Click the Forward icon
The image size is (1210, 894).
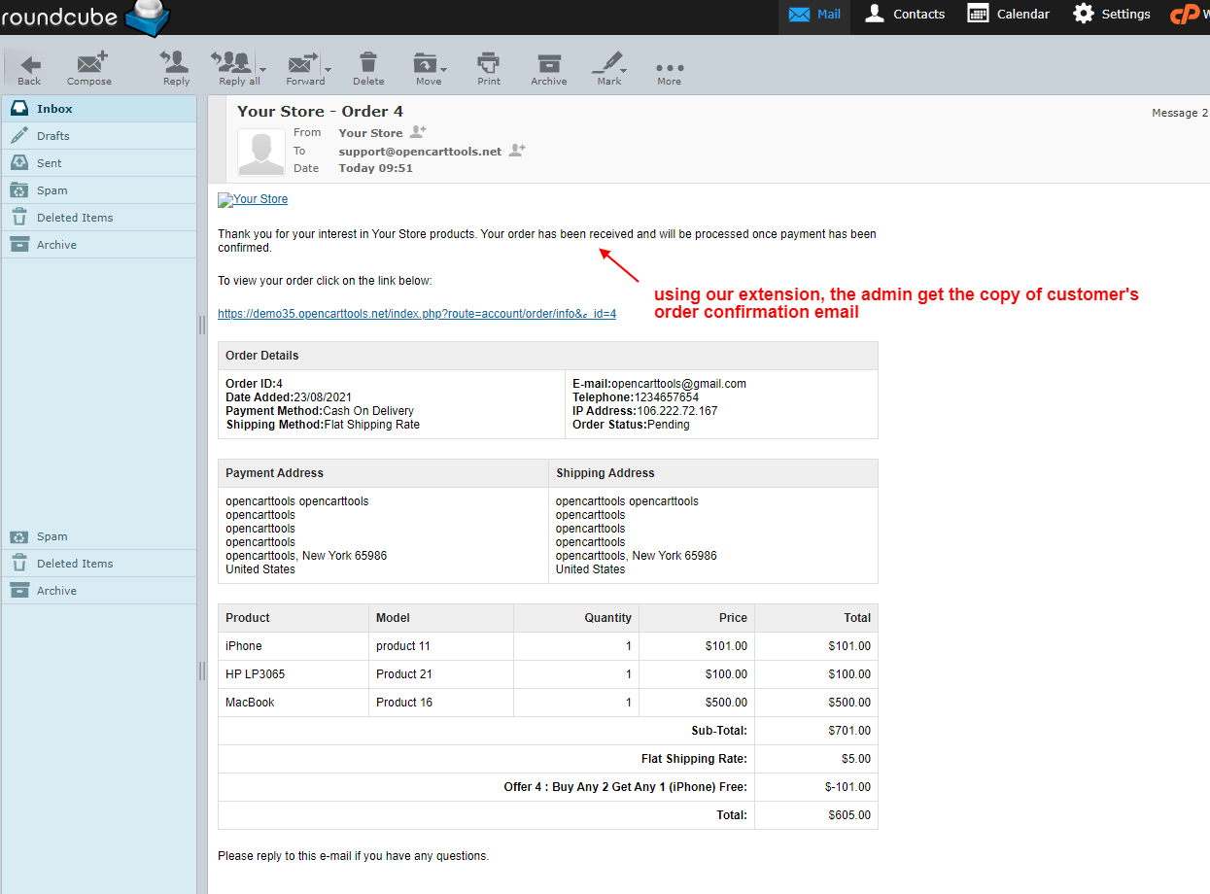coord(301,68)
